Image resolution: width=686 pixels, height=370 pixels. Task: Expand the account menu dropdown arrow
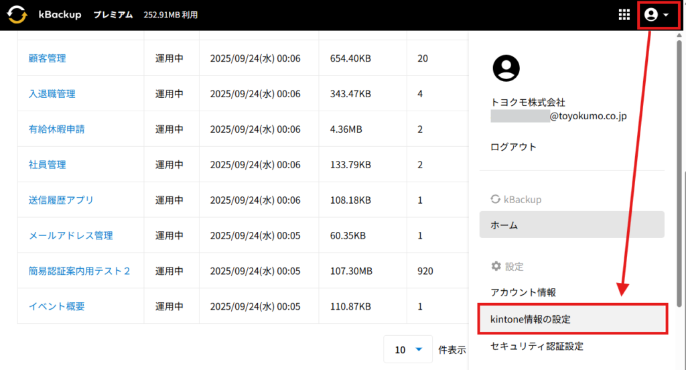(x=666, y=15)
